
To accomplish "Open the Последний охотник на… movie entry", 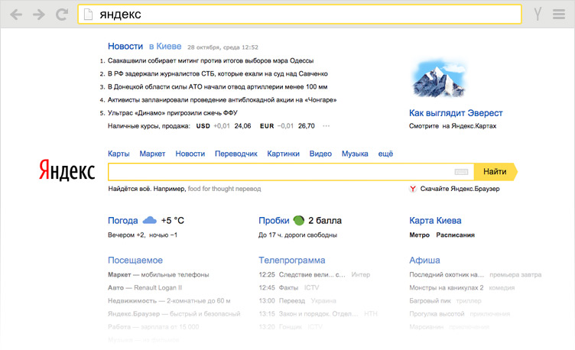I will tap(447, 274).
